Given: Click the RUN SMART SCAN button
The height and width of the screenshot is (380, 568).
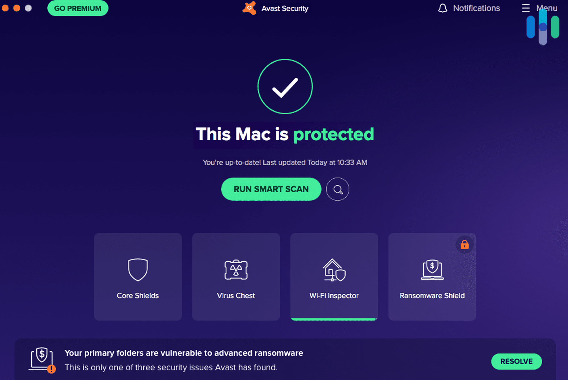Looking at the screenshot, I should click(x=271, y=189).
